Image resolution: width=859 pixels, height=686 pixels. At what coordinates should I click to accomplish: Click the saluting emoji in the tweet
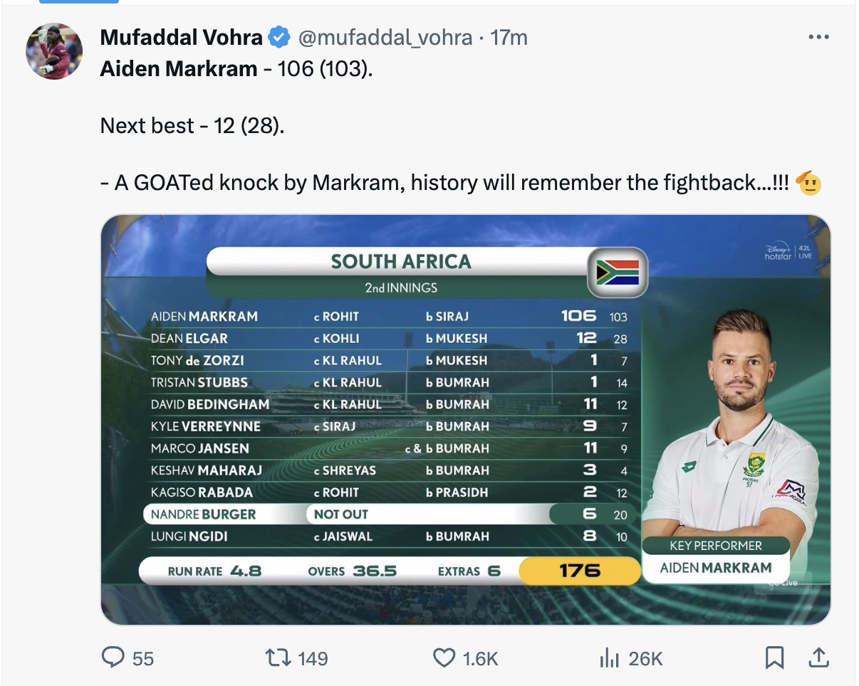[809, 183]
